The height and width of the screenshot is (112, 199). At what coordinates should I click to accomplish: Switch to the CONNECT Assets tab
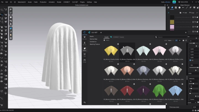coord(117,37)
